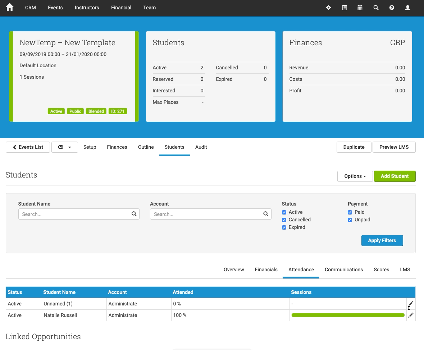Open the calendar icon in top bar
The width and height of the screenshot is (424, 350).
(360, 8)
